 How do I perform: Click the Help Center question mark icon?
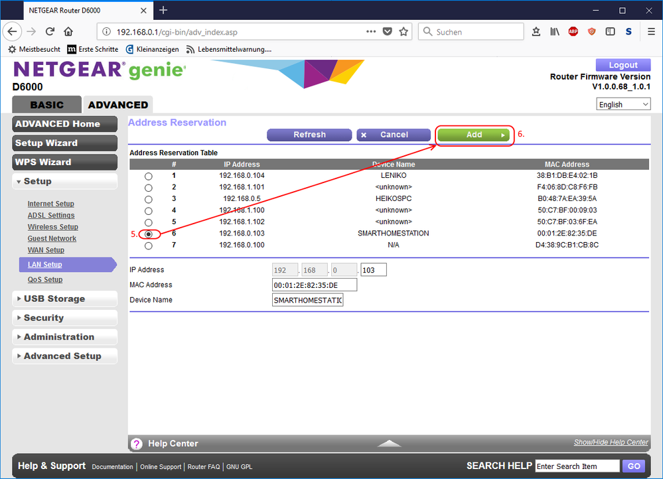click(x=137, y=443)
